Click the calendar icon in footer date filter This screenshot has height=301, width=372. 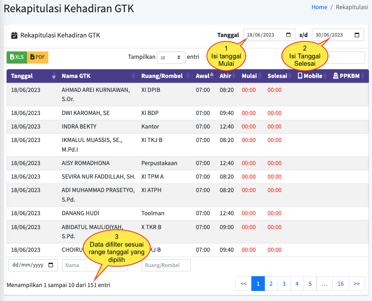pos(51,265)
